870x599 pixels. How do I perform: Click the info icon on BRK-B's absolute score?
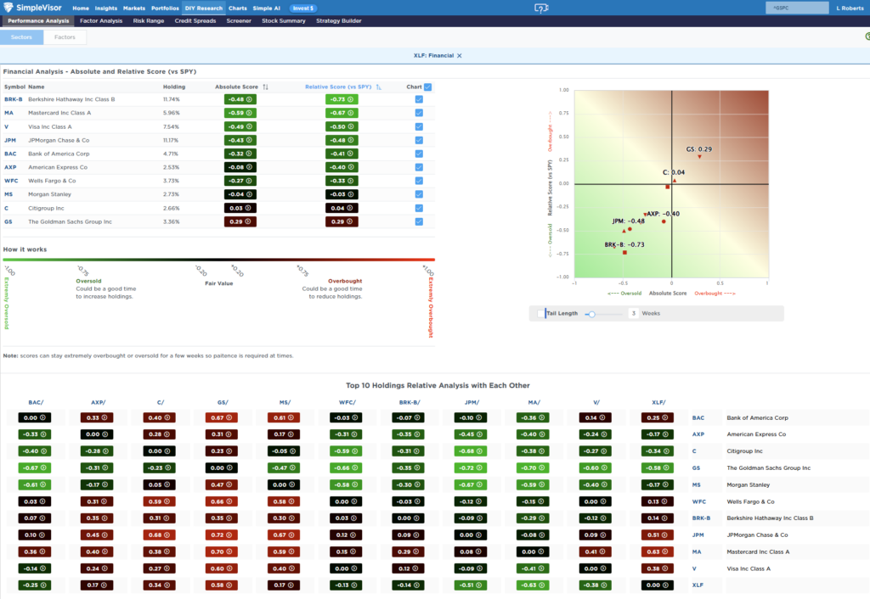tap(249, 99)
